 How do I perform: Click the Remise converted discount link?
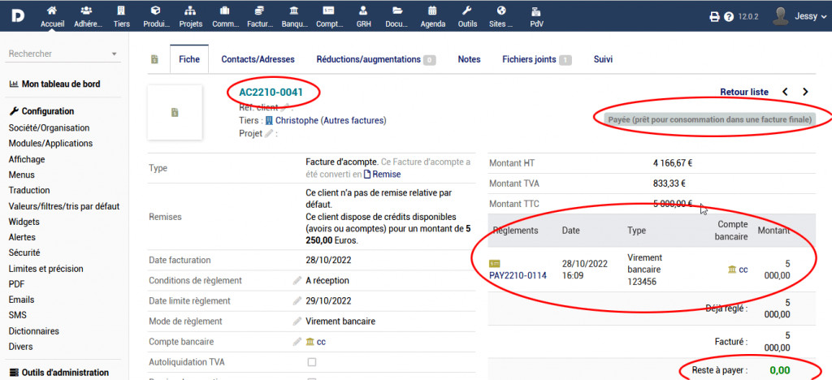pyautogui.click(x=386, y=174)
